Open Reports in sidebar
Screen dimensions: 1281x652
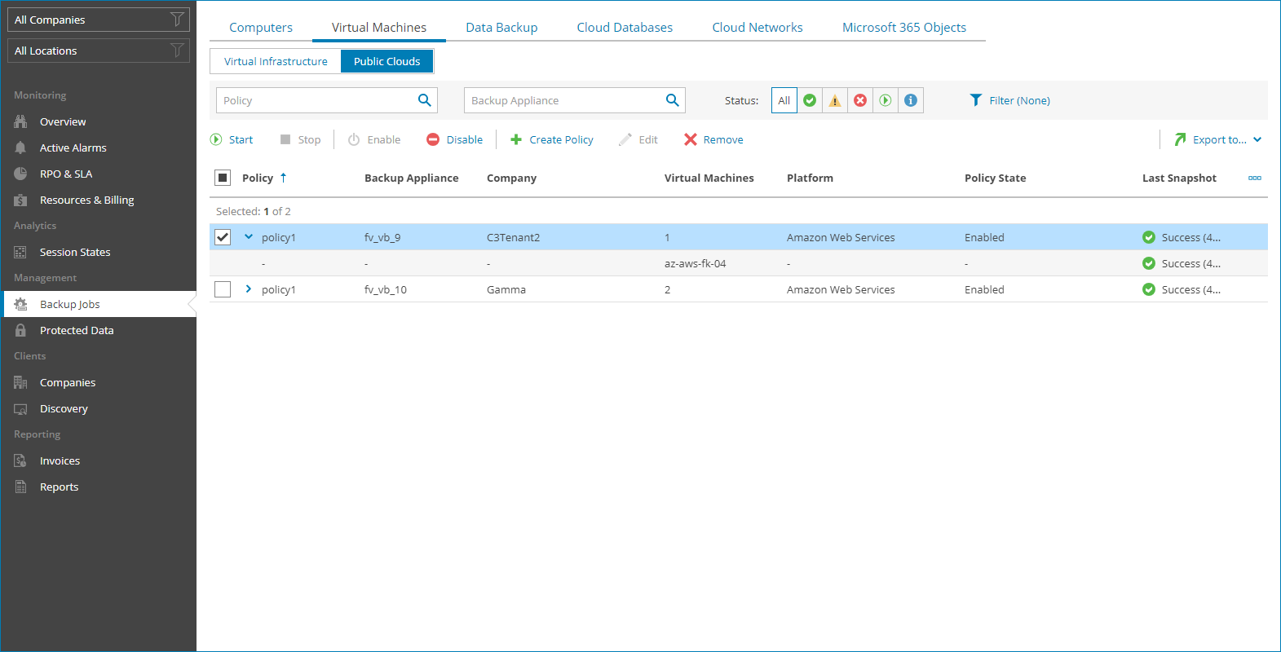99,487
